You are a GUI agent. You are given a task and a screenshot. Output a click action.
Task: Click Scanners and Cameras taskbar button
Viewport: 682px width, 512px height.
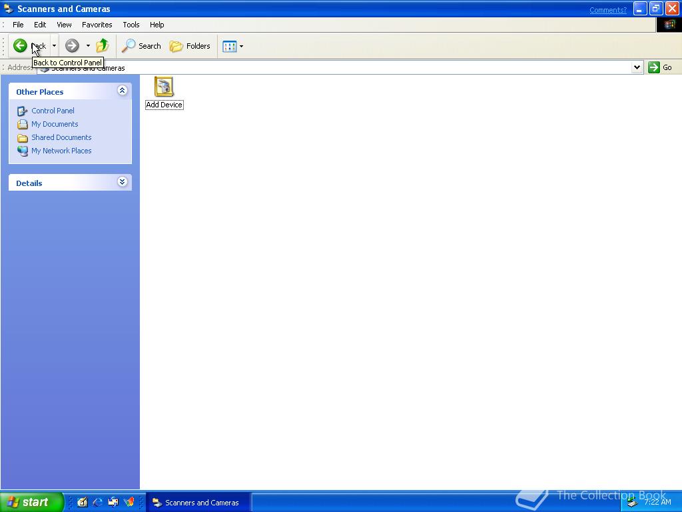click(x=198, y=503)
